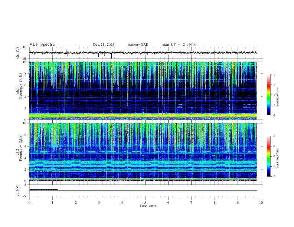Click inside the ch.1 spectrogram panel
This screenshot has width=294, height=227.
point(143,91)
